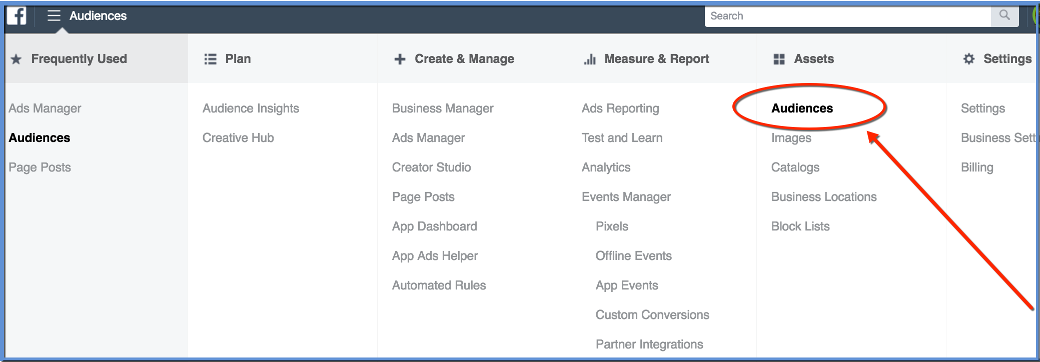Click the Facebook logo icon

tap(17, 16)
